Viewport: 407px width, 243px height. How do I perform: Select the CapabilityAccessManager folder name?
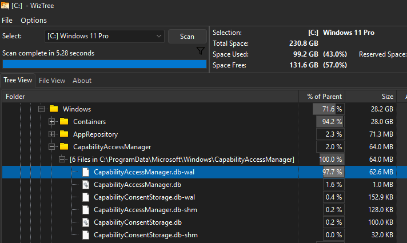tap(112, 147)
